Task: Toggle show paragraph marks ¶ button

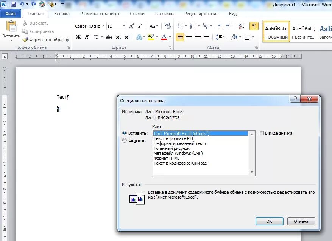Action: [x=254, y=26]
